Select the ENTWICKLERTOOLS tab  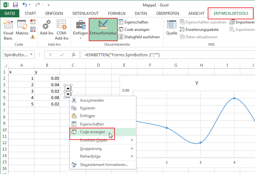(x=231, y=13)
